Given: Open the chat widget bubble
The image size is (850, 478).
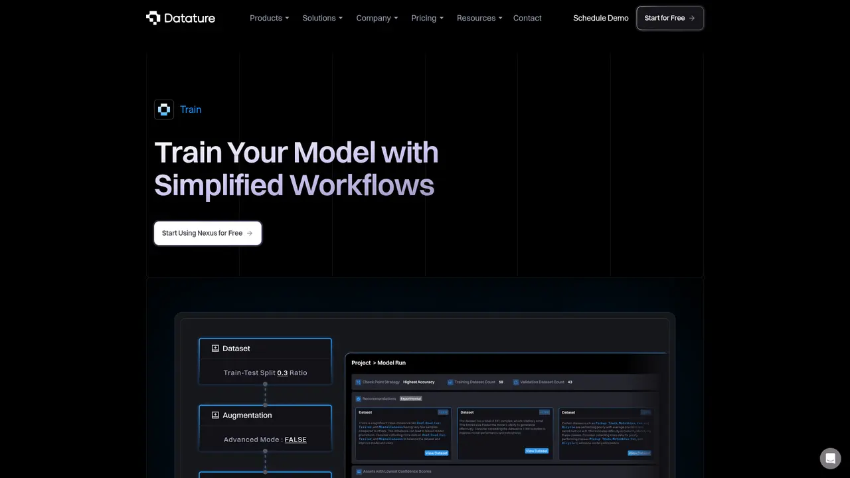Looking at the screenshot, I should click(x=830, y=458).
